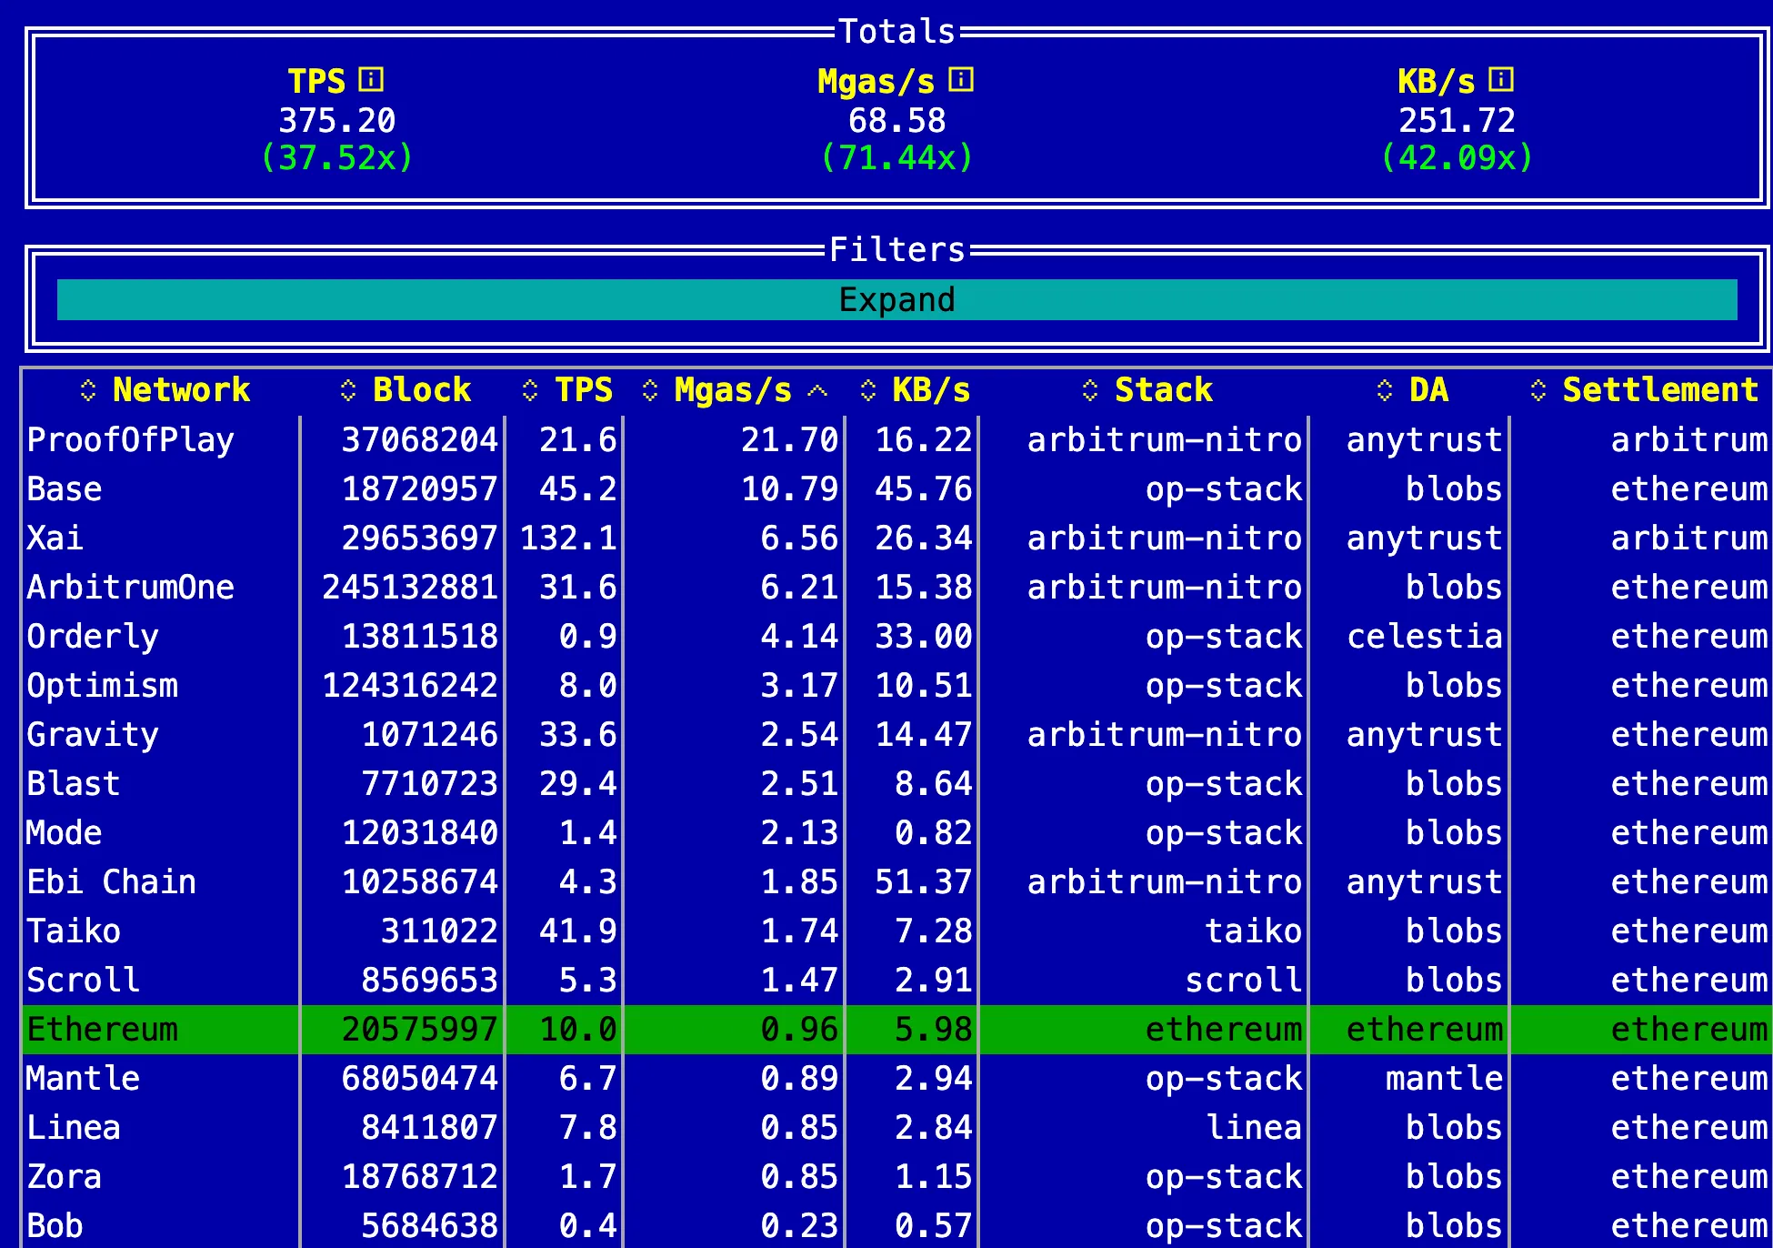1773x1248 pixels.
Task: Click the 45.76 KB/s value for Base
Action: pyautogui.click(x=924, y=489)
